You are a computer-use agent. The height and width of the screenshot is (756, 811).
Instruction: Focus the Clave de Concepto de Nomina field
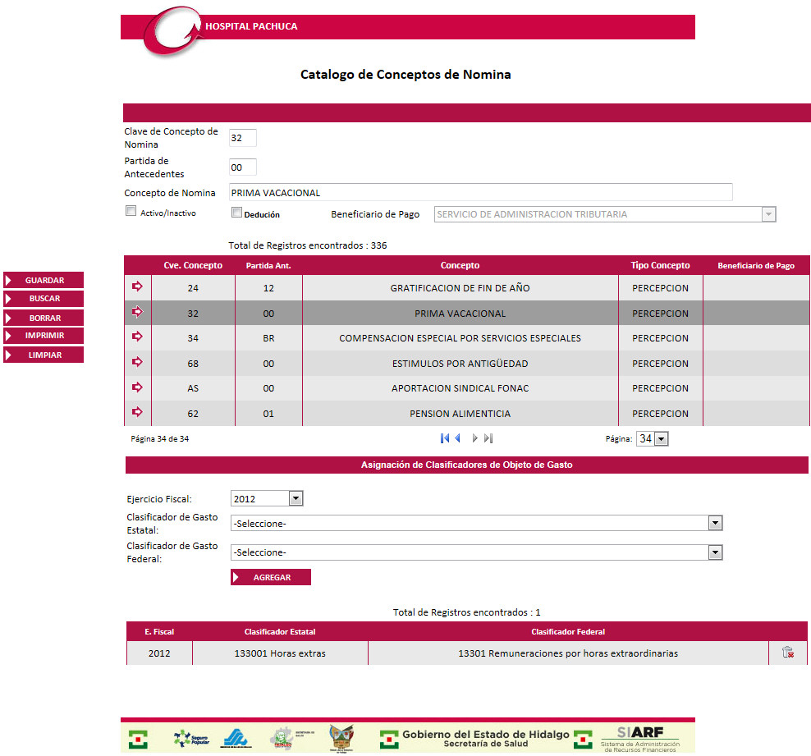[x=243, y=138]
